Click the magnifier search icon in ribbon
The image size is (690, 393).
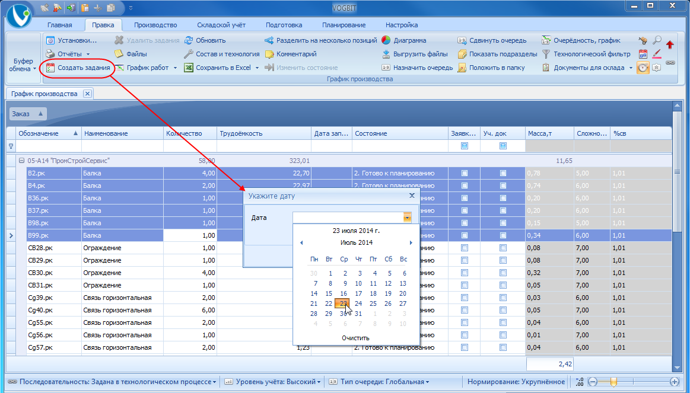657,40
